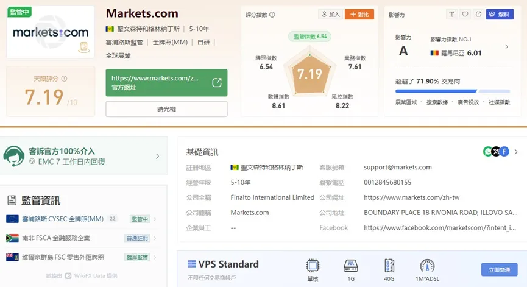The width and height of the screenshot is (527, 287).
Task: Click the heart favorite icon
Action: coord(465,14)
